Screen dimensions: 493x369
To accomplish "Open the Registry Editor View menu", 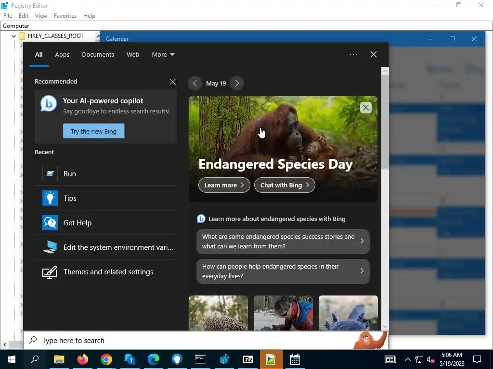I will pyautogui.click(x=41, y=16).
